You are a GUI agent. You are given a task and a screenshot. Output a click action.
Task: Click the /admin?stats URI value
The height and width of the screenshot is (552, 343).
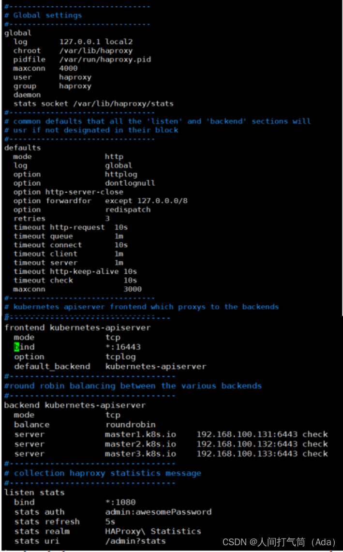pyautogui.click(x=135, y=541)
